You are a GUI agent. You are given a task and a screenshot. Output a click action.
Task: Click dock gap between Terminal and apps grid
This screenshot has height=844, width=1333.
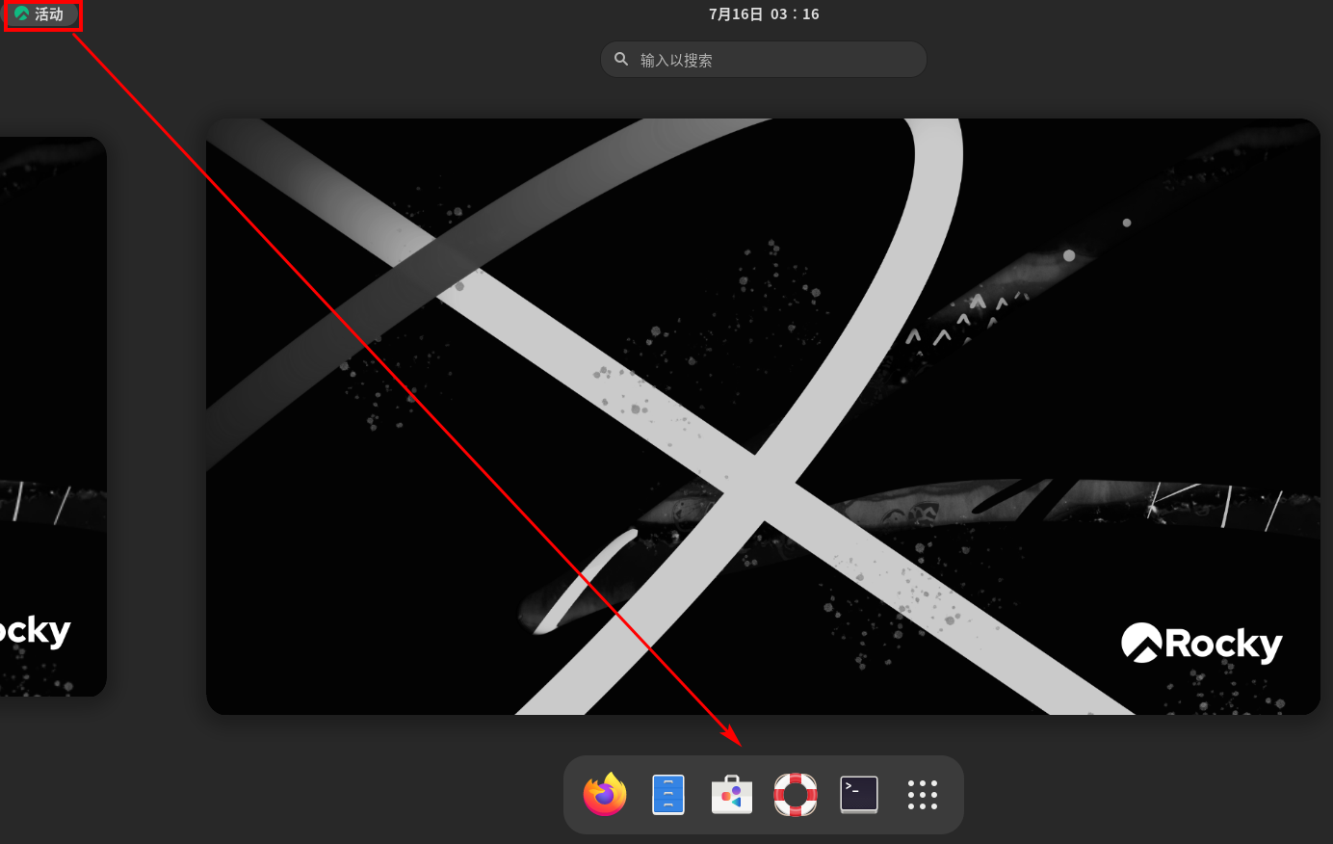click(x=891, y=795)
